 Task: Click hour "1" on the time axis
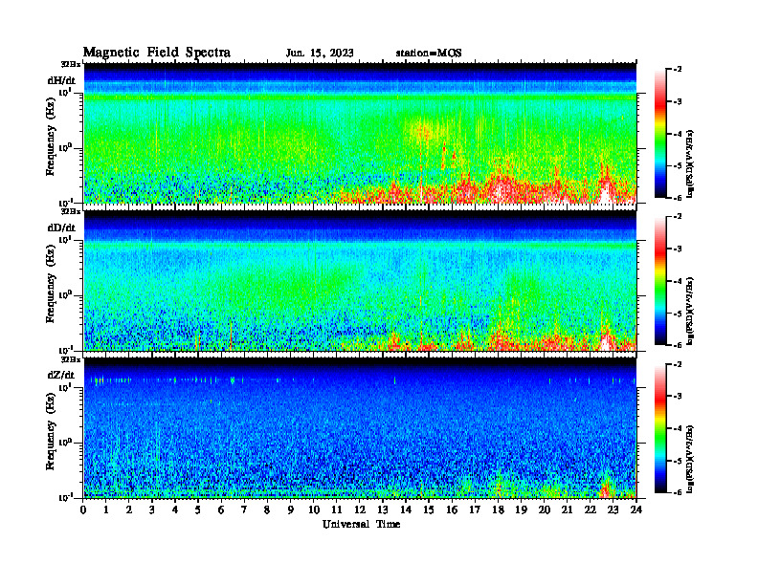pyautogui.click(x=106, y=509)
